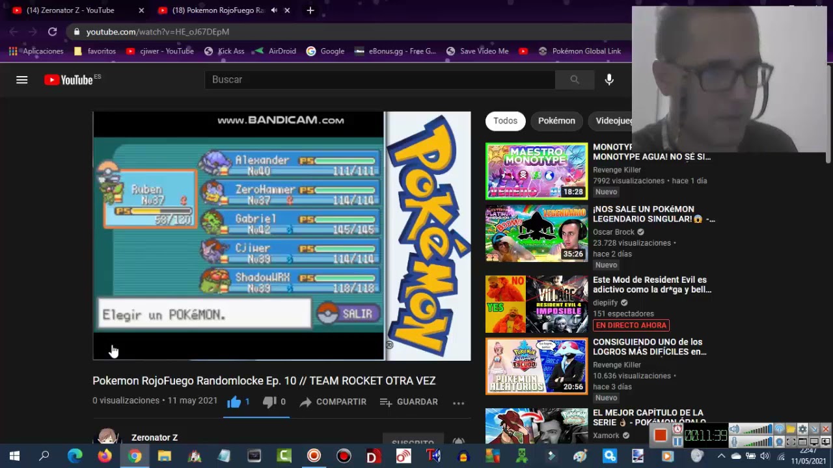833x468 pixels.
Task: Click the Xamork channel name
Action: click(x=606, y=435)
